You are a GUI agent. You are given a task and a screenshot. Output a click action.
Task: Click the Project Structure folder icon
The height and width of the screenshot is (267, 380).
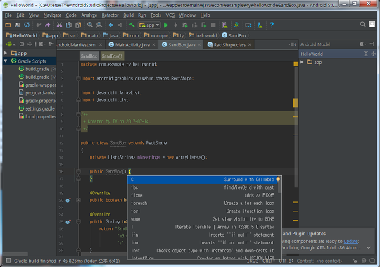248,25
